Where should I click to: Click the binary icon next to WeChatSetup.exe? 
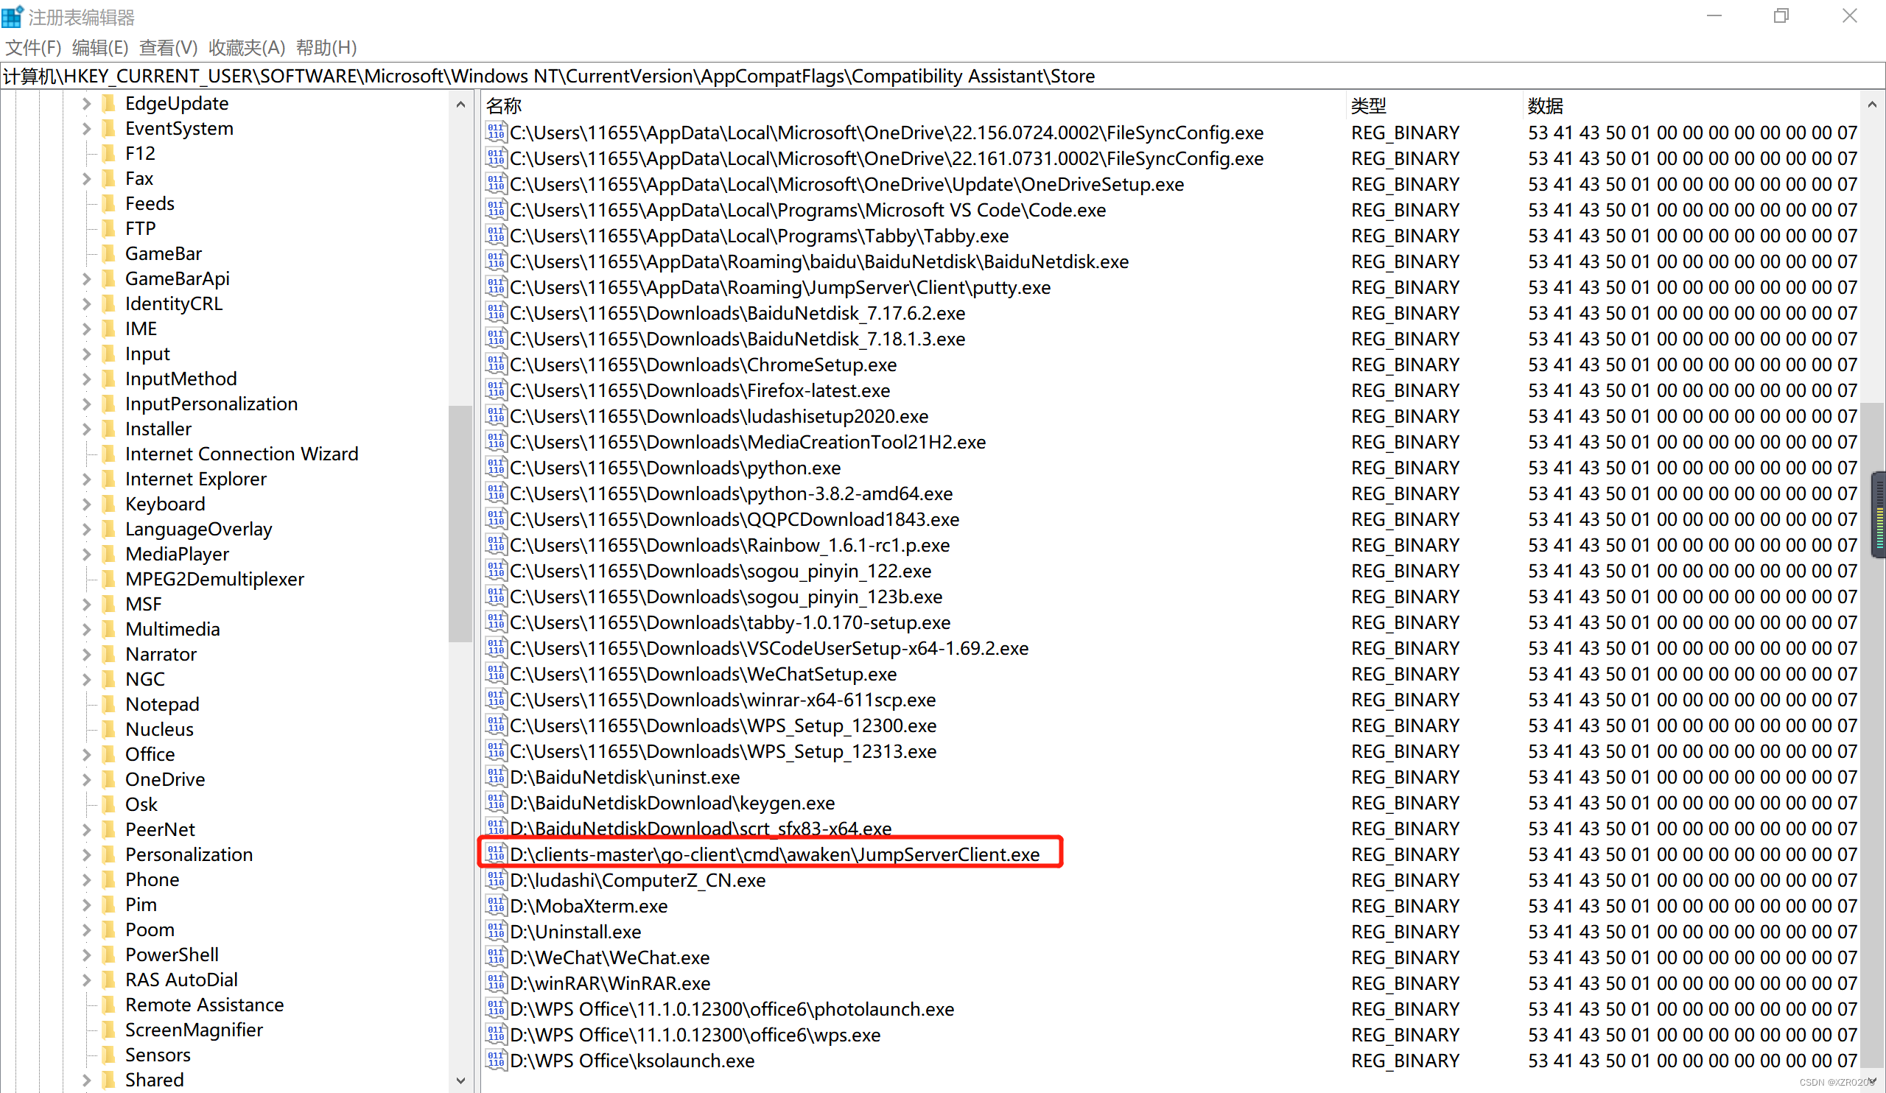tap(496, 674)
